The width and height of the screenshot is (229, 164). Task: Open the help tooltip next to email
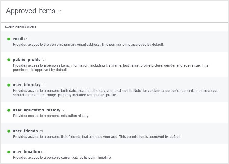click(x=26, y=39)
